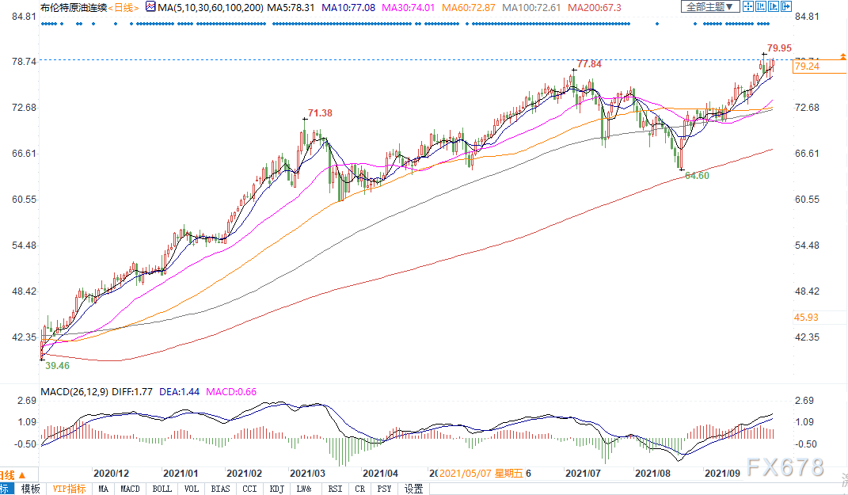The height and width of the screenshot is (495, 848).
Task: Click the MACD(26,12,9) indicator title
Action: (x=75, y=392)
